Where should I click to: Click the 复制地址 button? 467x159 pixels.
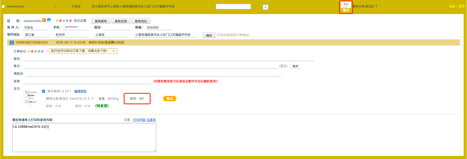(x=141, y=21)
